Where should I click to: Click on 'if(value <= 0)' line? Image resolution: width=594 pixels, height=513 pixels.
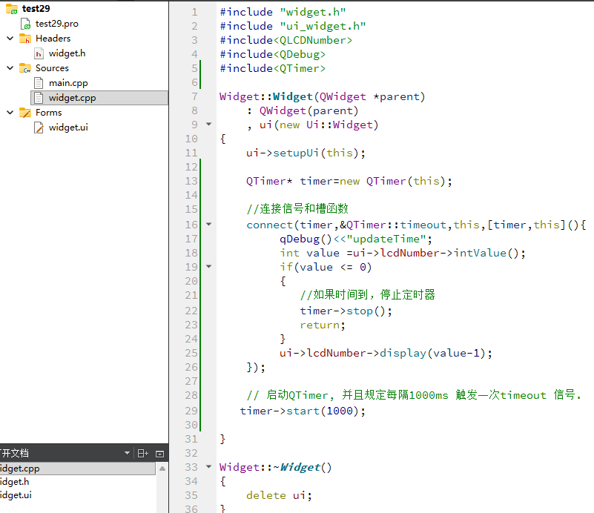click(x=326, y=267)
